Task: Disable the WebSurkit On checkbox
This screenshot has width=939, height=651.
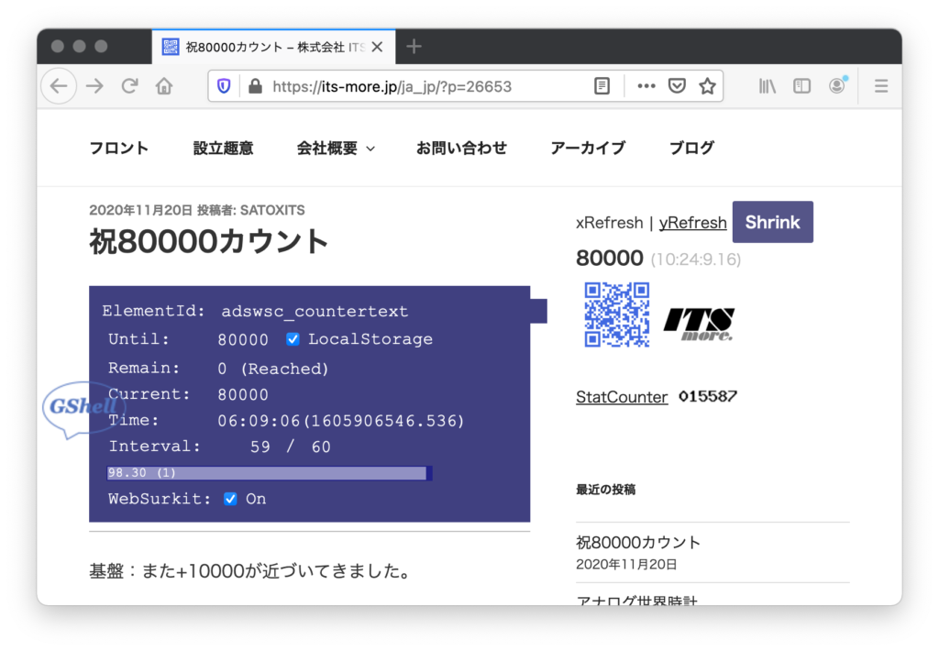Action: click(230, 499)
